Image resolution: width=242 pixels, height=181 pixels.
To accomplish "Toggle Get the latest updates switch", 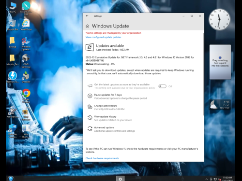I will point(162,86).
